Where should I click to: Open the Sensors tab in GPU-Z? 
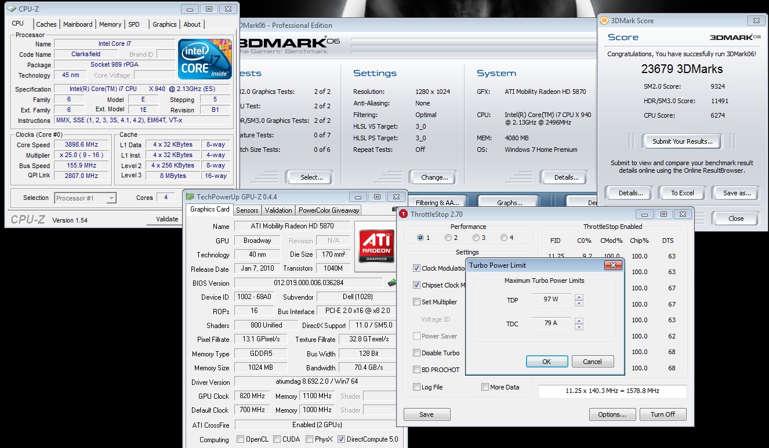(248, 210)
